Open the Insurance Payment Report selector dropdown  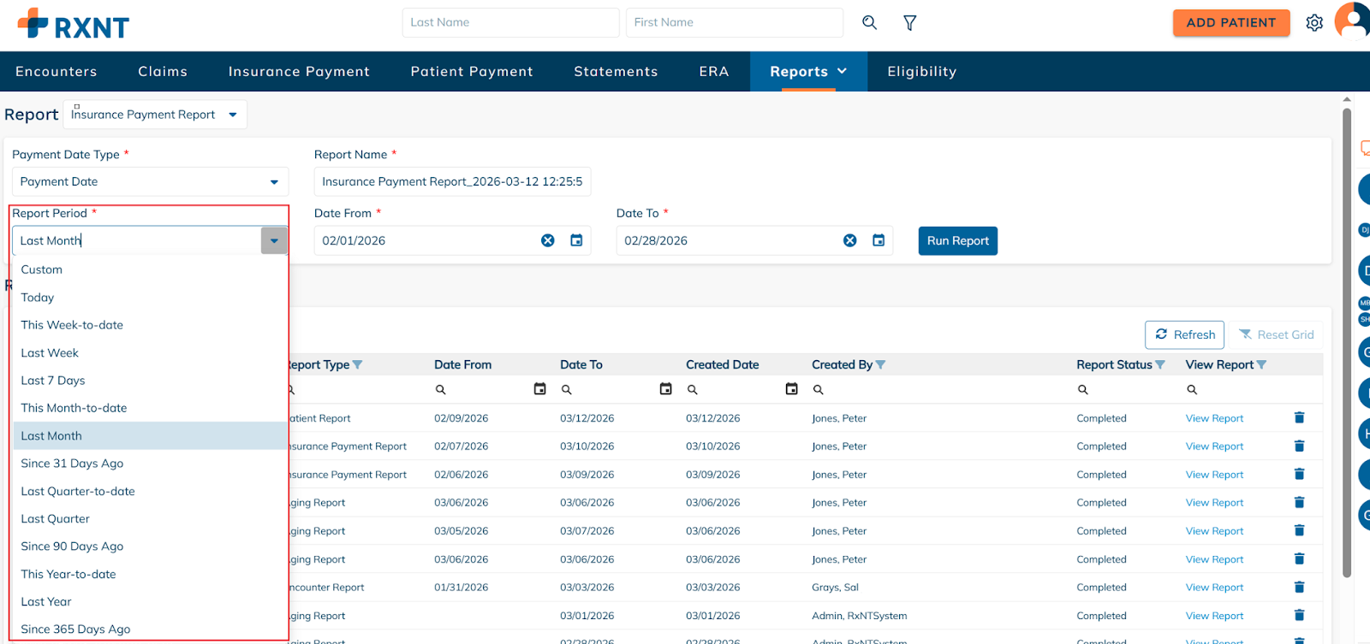click(x=232, y=115)
